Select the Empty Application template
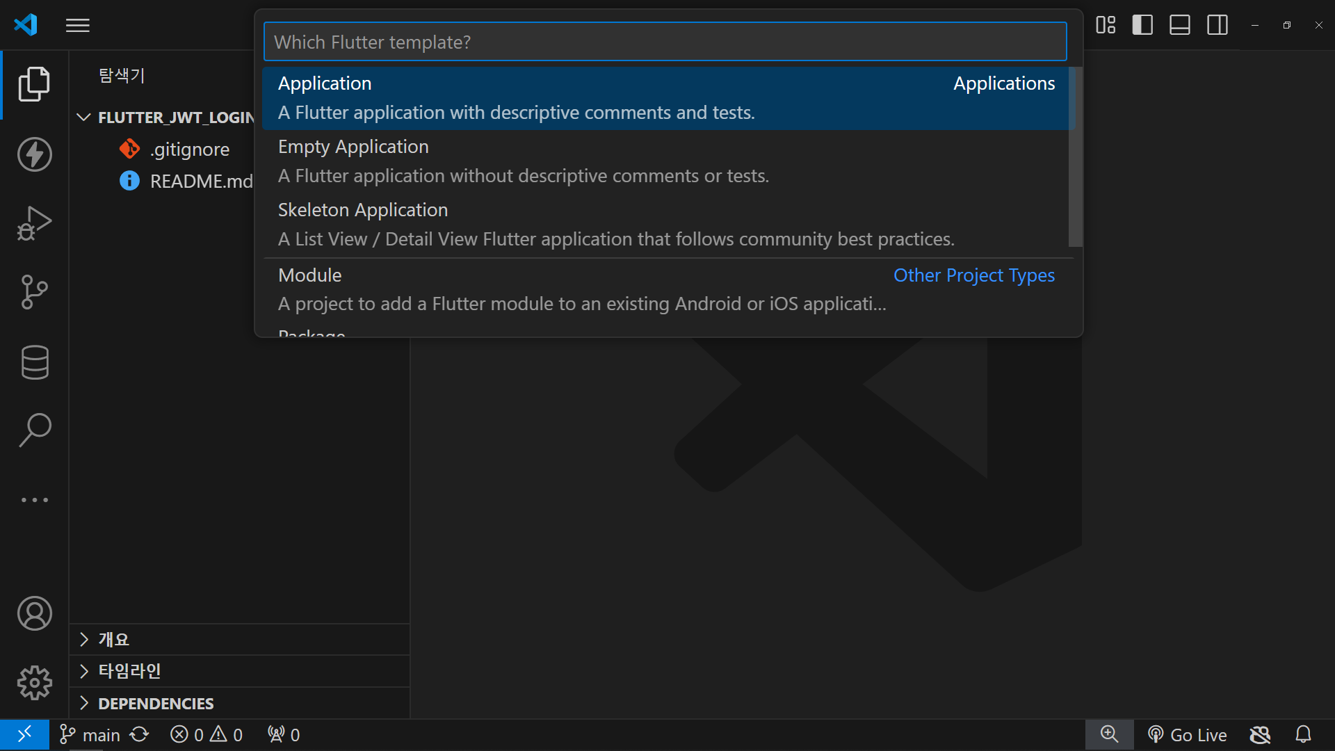Viewport: 1335px width, 751px height. (x=666, y=161)
